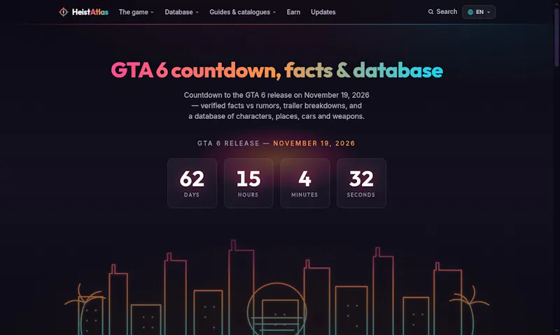Click the 'verified facts vs rumors' description line
560x335 pixels.
tap(276, 106)
